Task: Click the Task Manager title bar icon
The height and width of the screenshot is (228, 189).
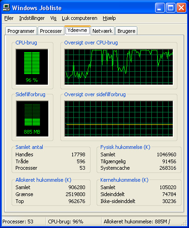Action: (x=7, y=7)
